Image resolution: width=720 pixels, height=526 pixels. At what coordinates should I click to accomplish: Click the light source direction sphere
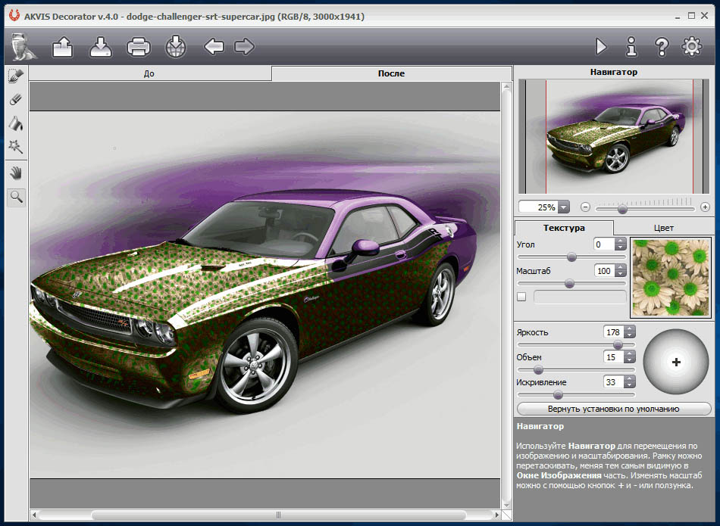tap(676, 362)
